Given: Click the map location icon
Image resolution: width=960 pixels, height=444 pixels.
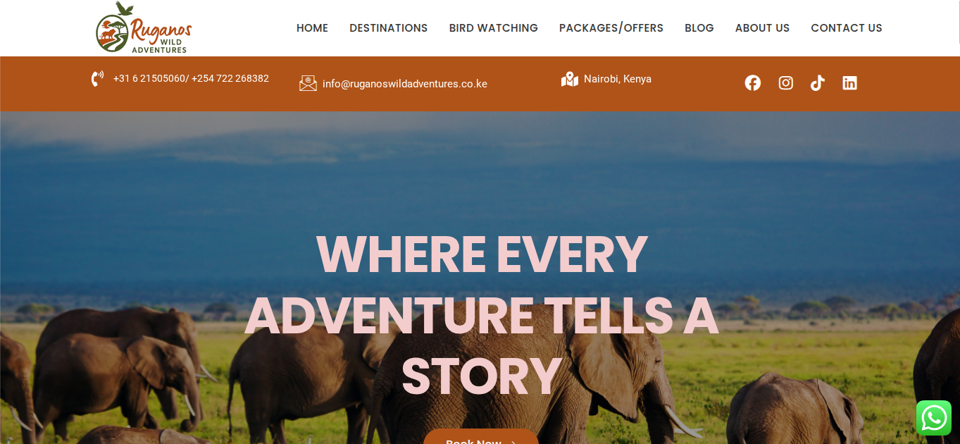Looking at the screenshot, I should [x=569, y=79].
